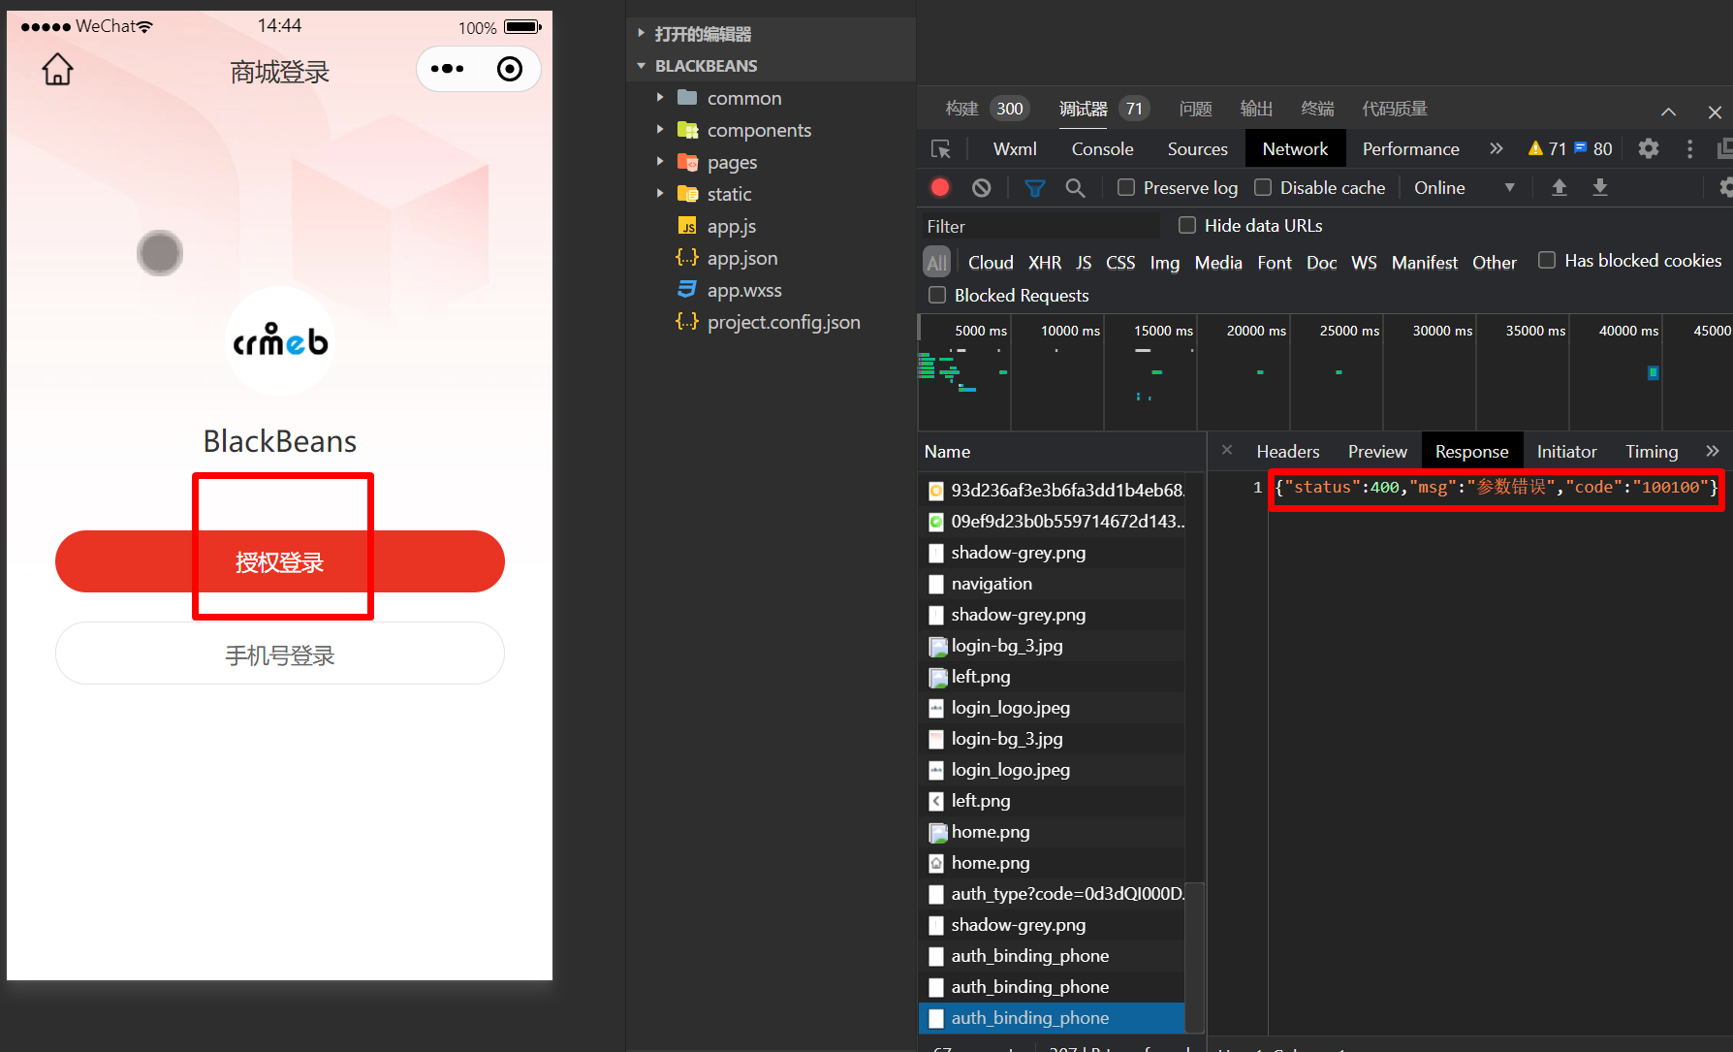Image resolution: width=1733 pixels, height=1052 pixels.
Task: Collapse the debugger panel with up chevron
Action: tap(1668, 112)
